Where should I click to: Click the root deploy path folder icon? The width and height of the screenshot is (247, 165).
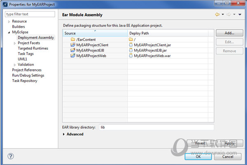click(x=131, y=39)
